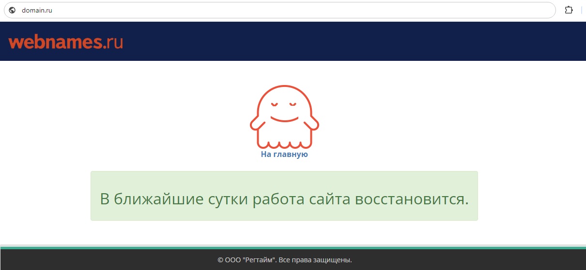Image resolution: width=586 pixels, height=270 pixels.
Task: Open the browser Extensions puzzle icon
Action: coord(569,10)
